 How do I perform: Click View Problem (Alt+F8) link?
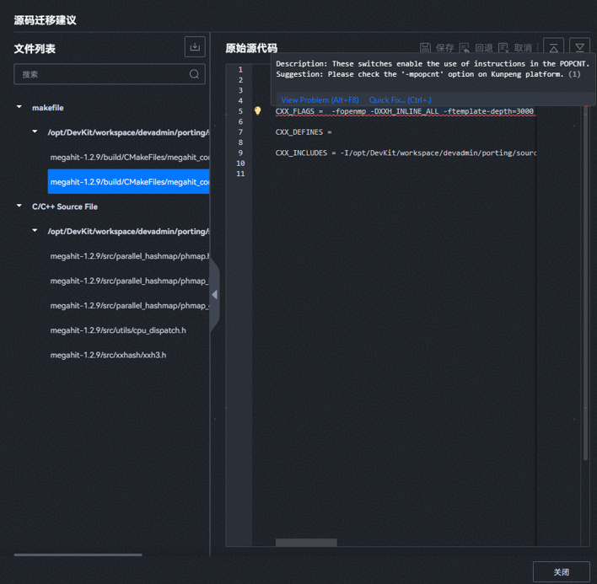point(320,99)
